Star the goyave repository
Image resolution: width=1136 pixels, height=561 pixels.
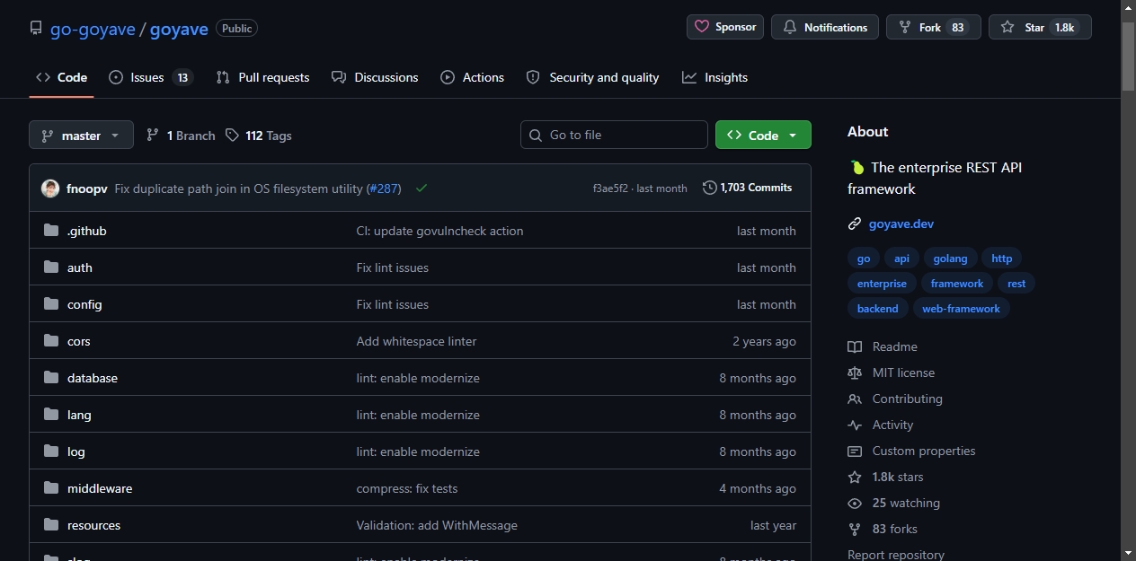1040,27
